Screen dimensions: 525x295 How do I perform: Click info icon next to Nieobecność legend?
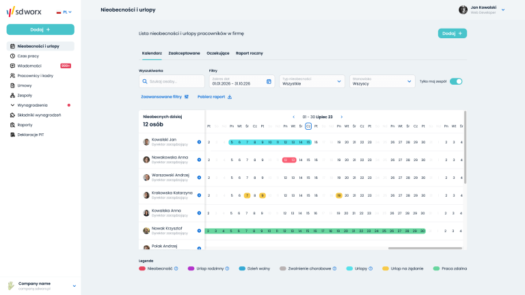click(176, 268)
